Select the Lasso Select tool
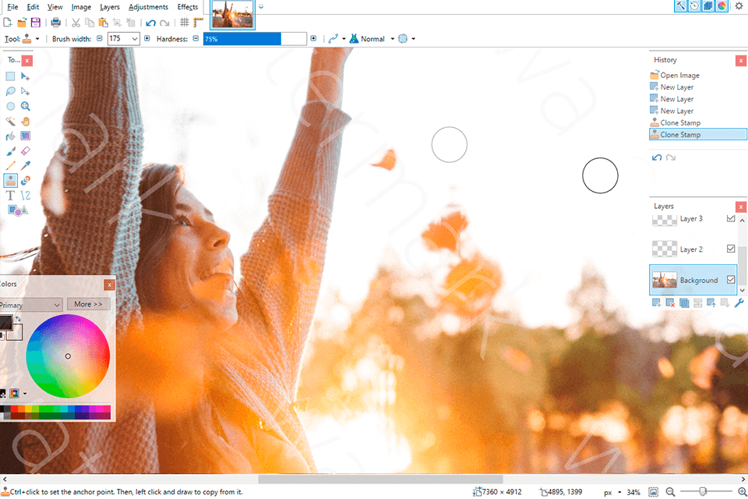The height and width of the screenshot is (499, 748). tap(10, 91)
